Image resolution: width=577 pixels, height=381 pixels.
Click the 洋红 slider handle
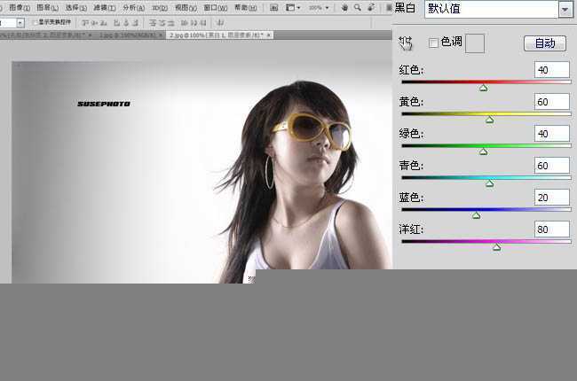pos(497,247)
